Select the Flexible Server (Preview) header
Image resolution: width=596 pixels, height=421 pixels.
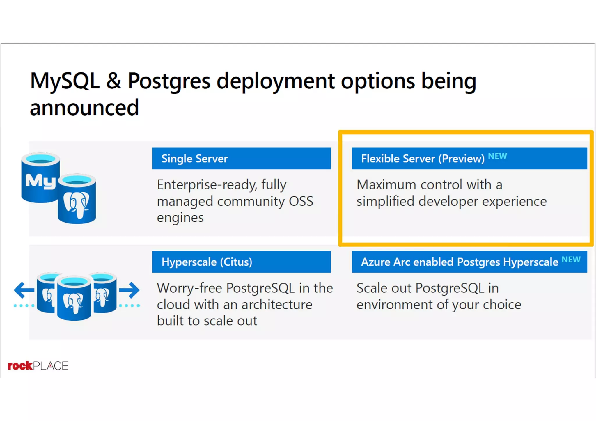pyautogui.click(x=469, y=158)
